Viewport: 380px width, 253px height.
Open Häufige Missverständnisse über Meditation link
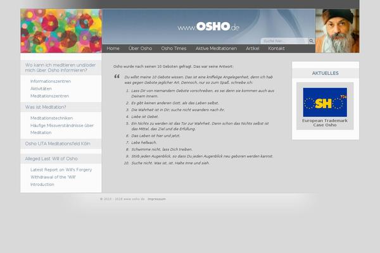[x=62, y=129]
